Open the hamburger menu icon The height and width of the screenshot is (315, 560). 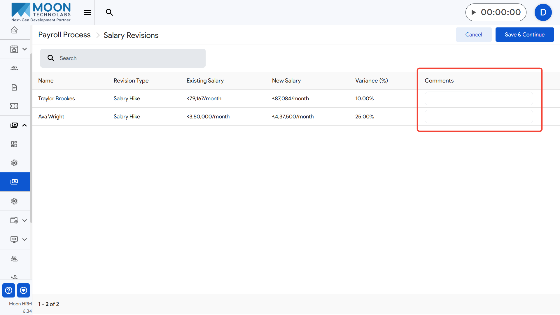point(87,13)
